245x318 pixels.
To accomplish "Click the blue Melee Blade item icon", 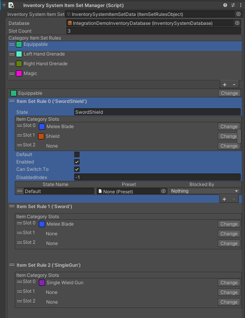I will 42,126.
